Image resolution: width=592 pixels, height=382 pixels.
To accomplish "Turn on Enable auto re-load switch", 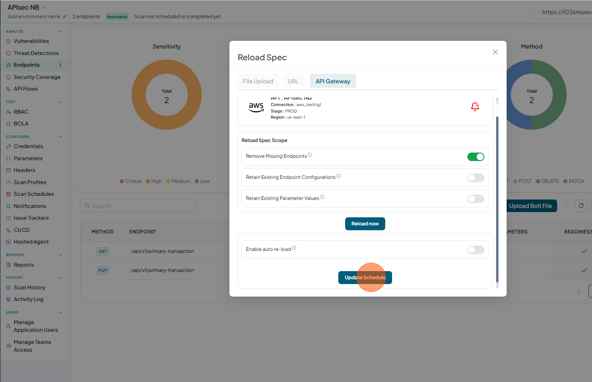I will coord(476,250).
